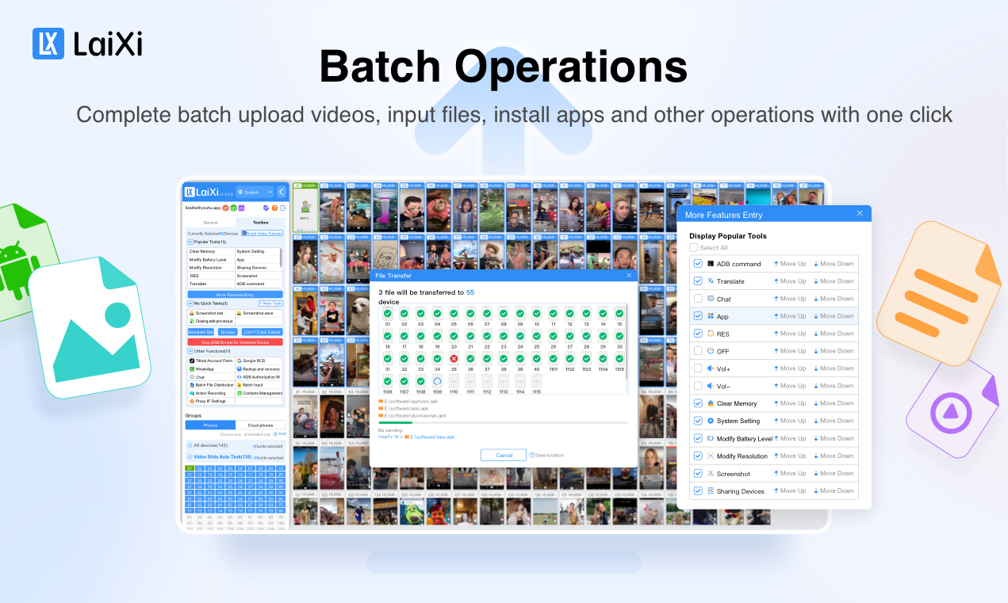Image resolution: width=1008 pixels, height=603 pixels.
Task: Click the RES restart icon
Action: (x=711, y=334)
